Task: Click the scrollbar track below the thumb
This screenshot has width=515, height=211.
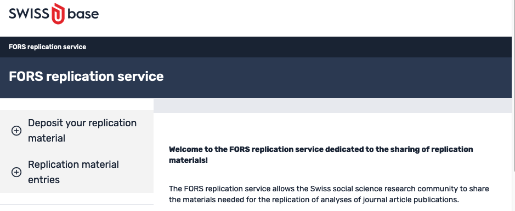Action: (513, 191)
